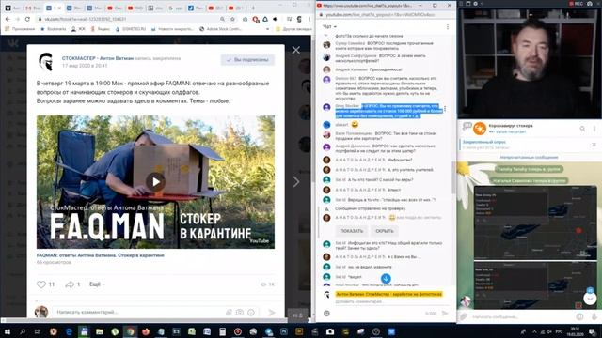602x338 pixels.
Task: Switch to the Gmail browser tab
Action: tap(33, 8)
